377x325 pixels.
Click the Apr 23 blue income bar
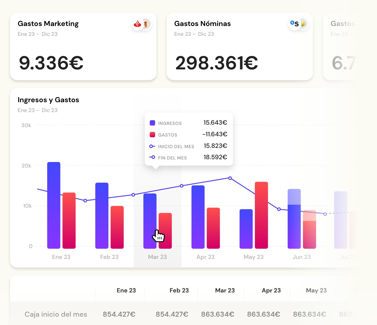pos(198,217)
